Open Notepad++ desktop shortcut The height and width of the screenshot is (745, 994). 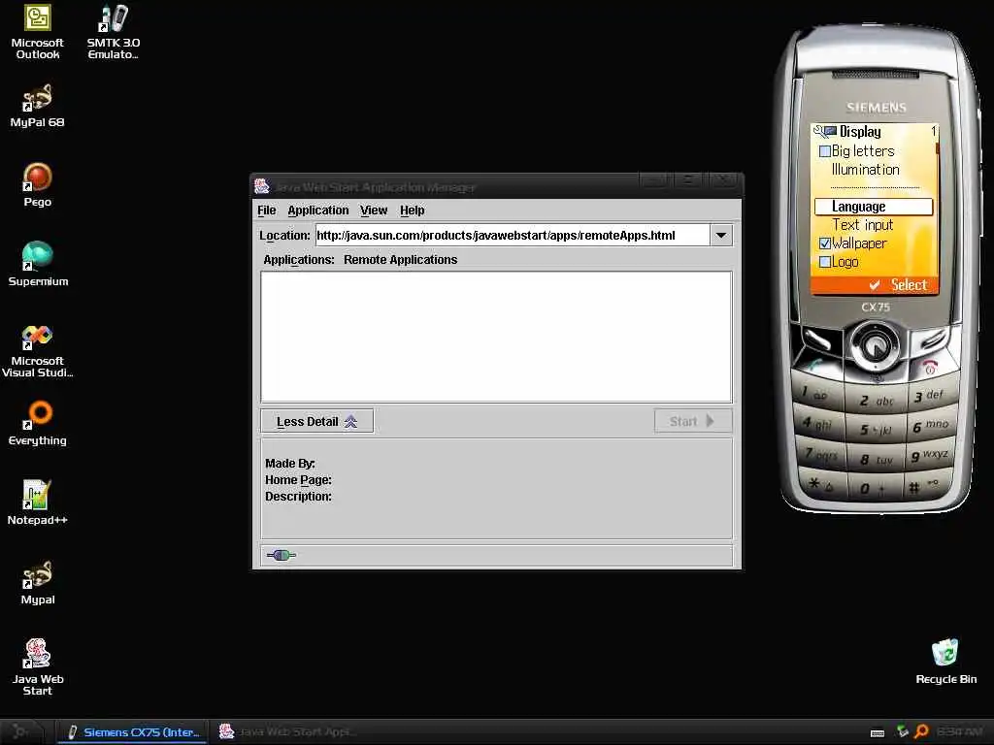coord(38,502)
